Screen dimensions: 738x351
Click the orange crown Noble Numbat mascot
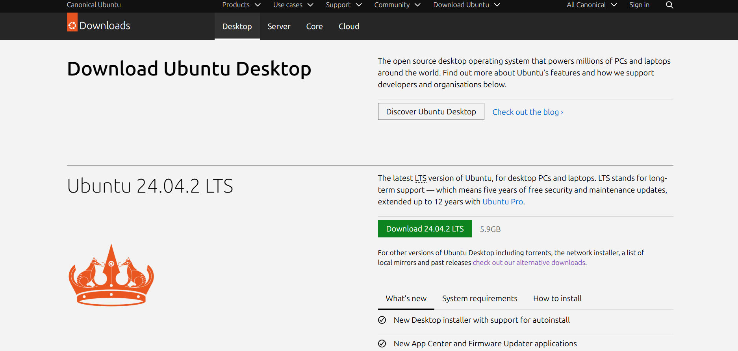[111, 275]
